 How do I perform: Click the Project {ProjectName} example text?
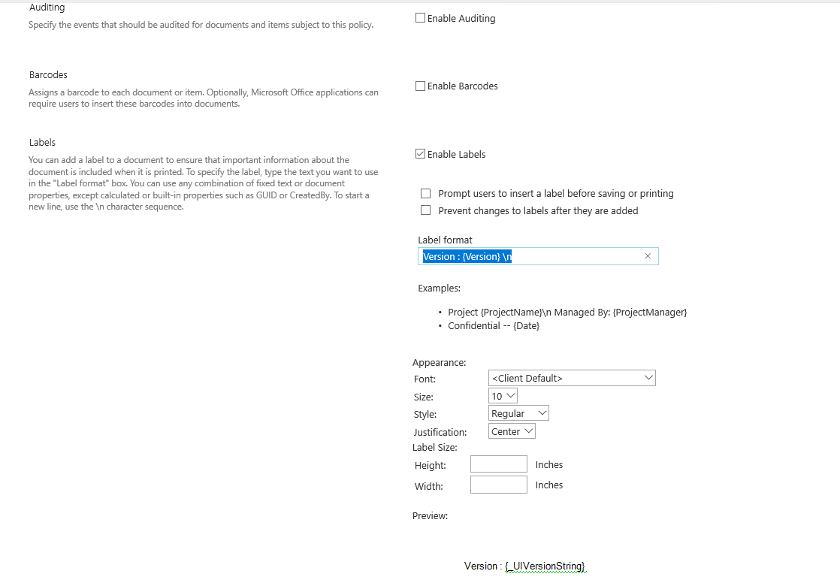(x=567, y=313)
